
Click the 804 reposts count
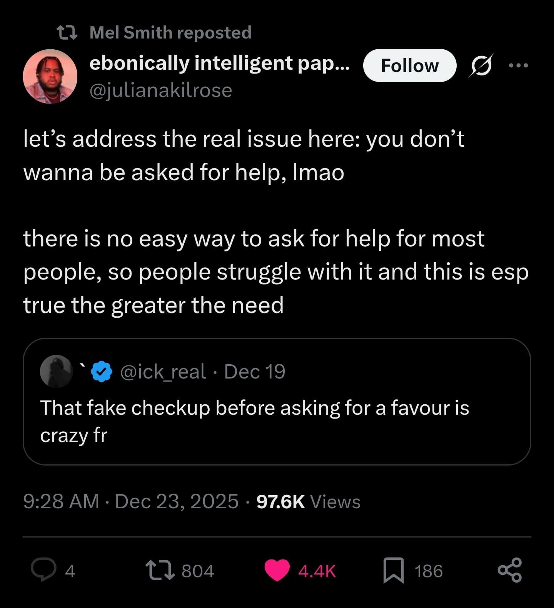[198, 571]
